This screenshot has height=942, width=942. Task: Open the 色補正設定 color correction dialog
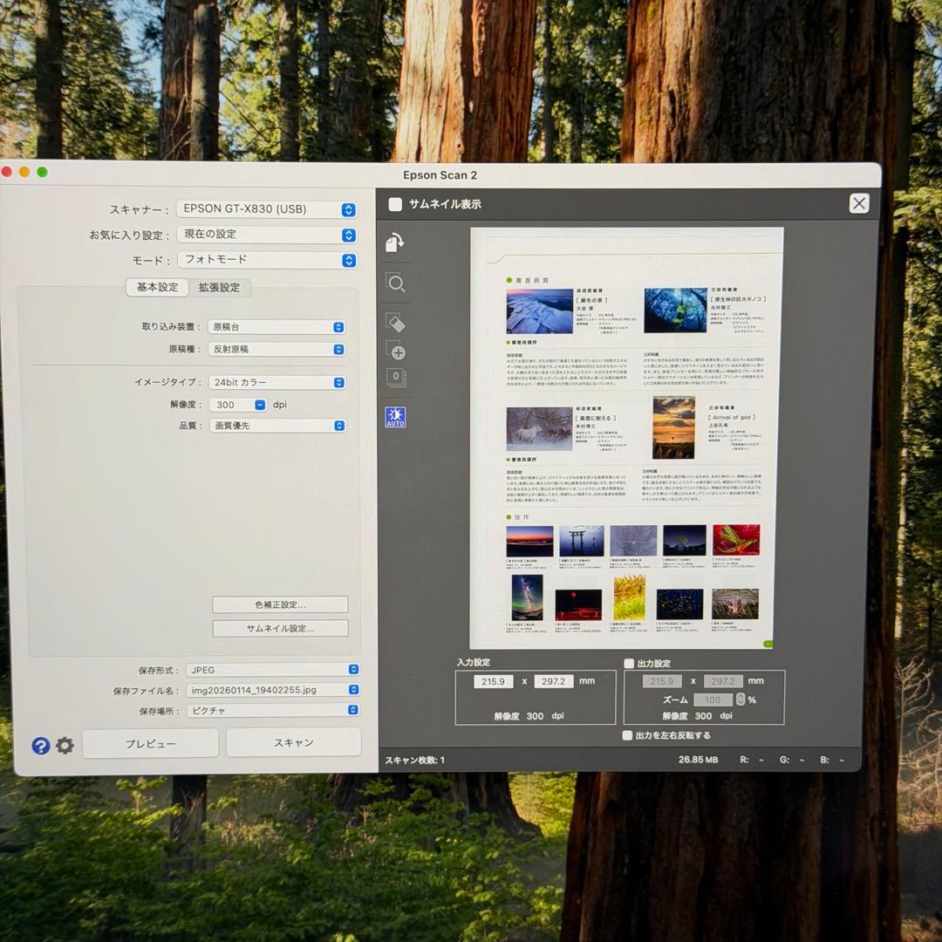279,604
